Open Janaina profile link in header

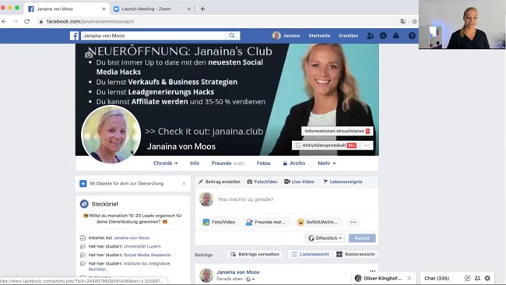pyautogui.click(x=286, y=36)
